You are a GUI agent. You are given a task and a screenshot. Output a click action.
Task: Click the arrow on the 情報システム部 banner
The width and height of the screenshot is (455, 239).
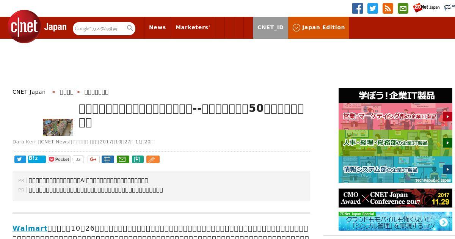(x=447, y=169)
